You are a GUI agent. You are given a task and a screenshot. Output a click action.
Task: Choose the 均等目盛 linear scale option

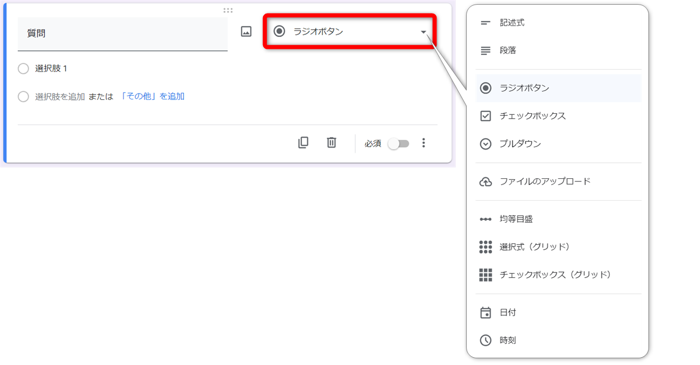516,219
